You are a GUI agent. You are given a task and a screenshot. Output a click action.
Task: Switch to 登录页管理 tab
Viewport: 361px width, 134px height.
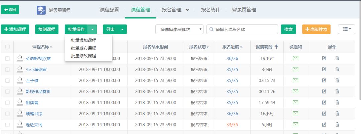click(x=244, y=10)
